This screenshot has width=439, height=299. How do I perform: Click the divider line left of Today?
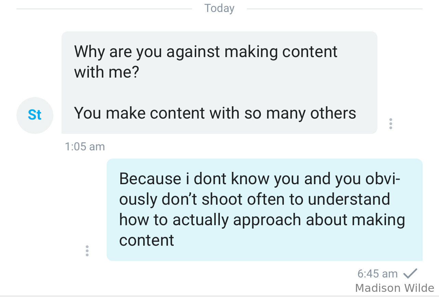tap(104, 9)
